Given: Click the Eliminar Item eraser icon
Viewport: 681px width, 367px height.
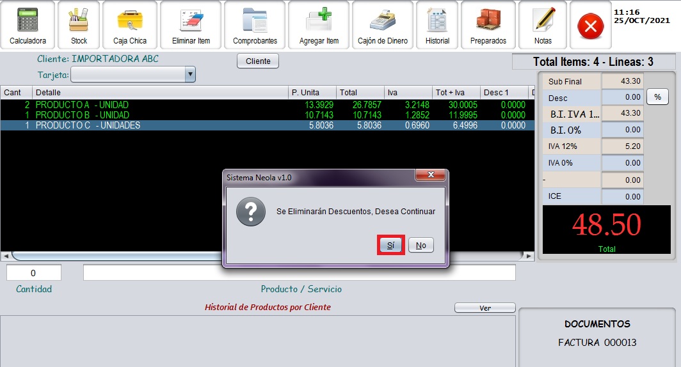Looking at the screenshot, I should tap(191, 25).
